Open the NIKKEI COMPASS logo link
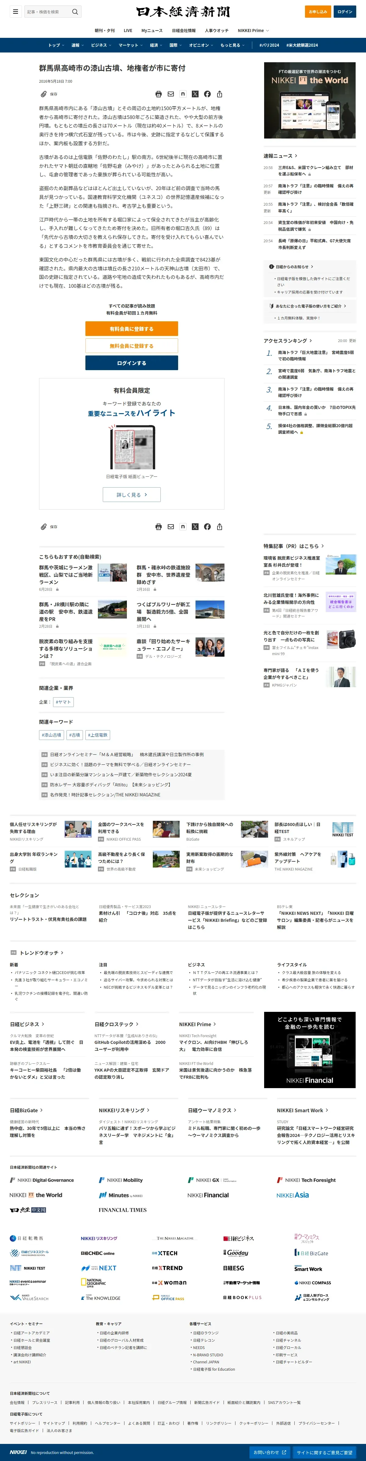 click(x=313, y=1283)
